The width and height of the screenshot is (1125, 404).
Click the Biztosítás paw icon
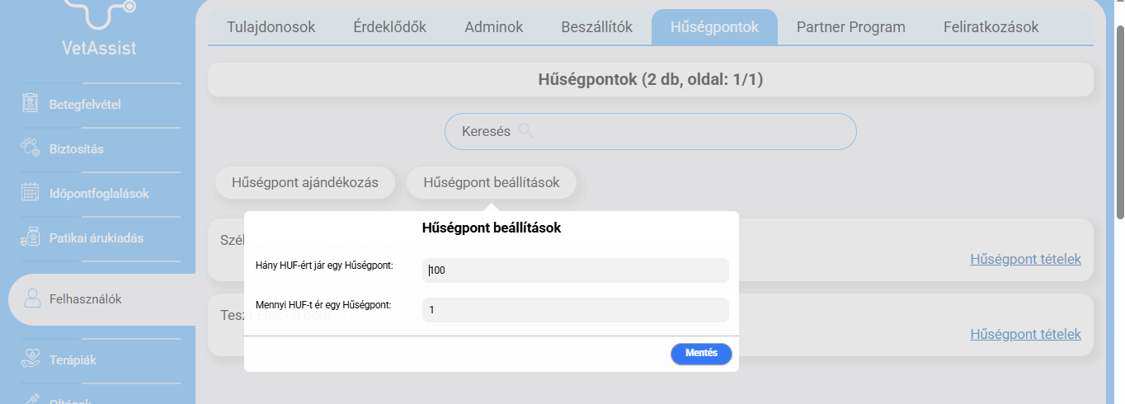tap(31, 149)
